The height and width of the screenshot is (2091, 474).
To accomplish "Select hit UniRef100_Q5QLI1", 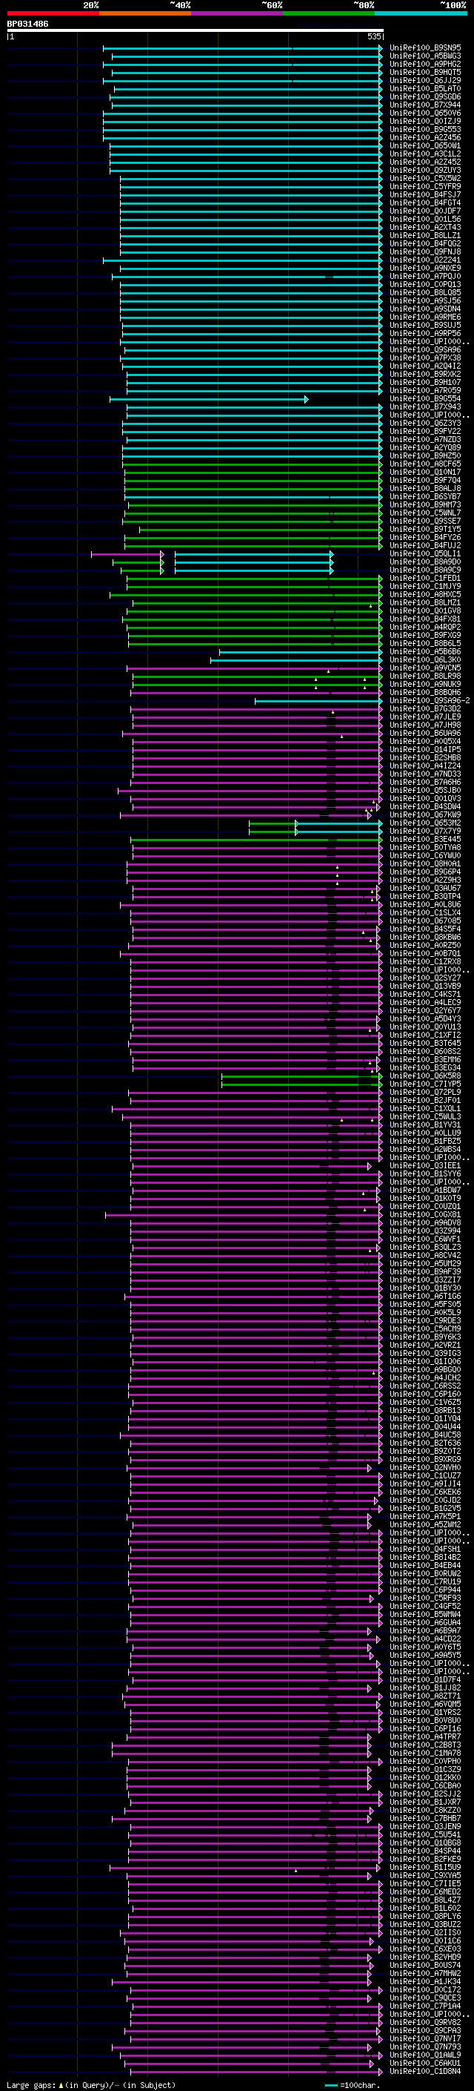I will 425,553.
